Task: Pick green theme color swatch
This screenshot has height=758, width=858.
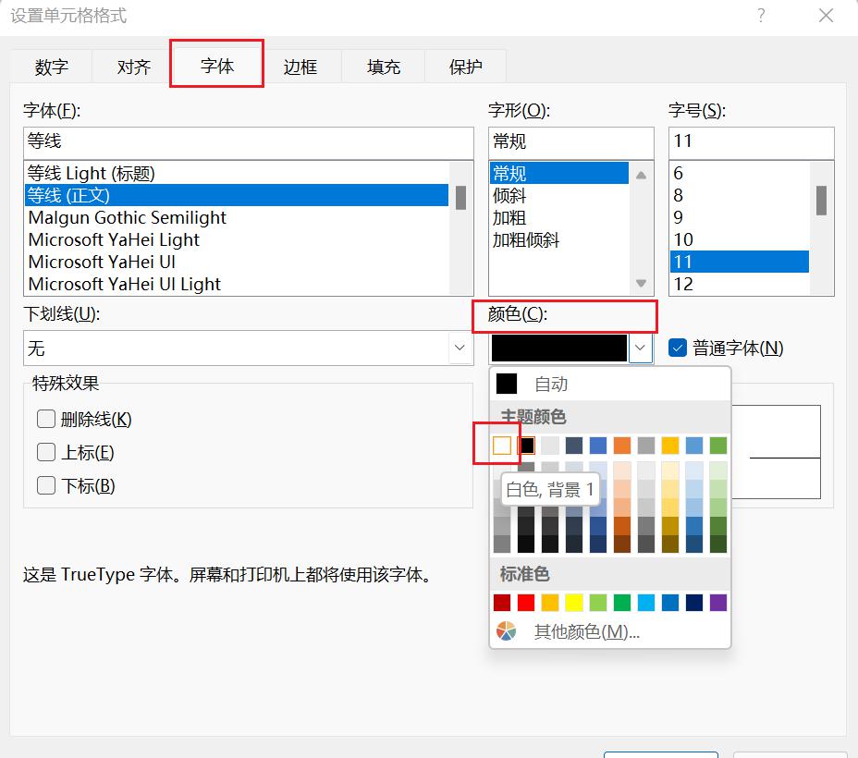Action: 718,446
